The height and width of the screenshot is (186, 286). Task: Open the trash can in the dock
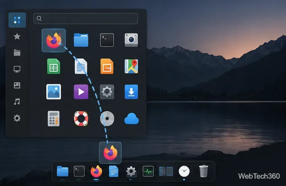(x=203, y=171)
